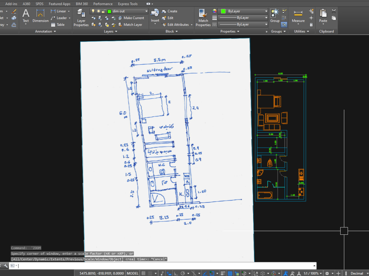Switch to A360 ribbon tab
Viewport: 369px width, 276px height.
[x=26, y=4]
